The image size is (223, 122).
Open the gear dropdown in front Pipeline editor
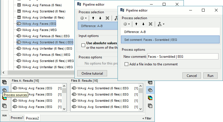coord(126,24)
